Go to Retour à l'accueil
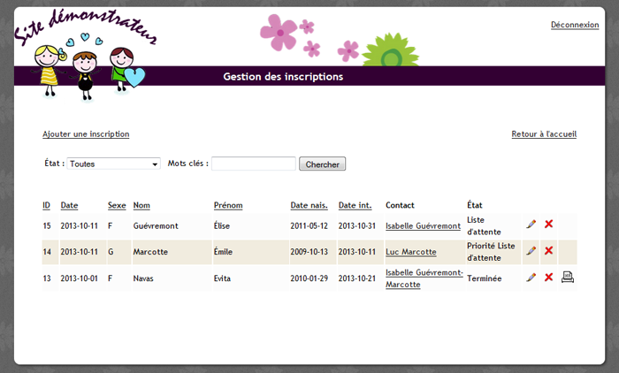The height and width of the screenshot is (373, 619). tap(544, 134)
